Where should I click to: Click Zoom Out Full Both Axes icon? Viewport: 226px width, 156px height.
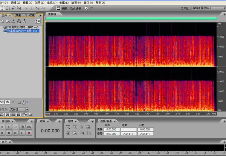[82, 127]
